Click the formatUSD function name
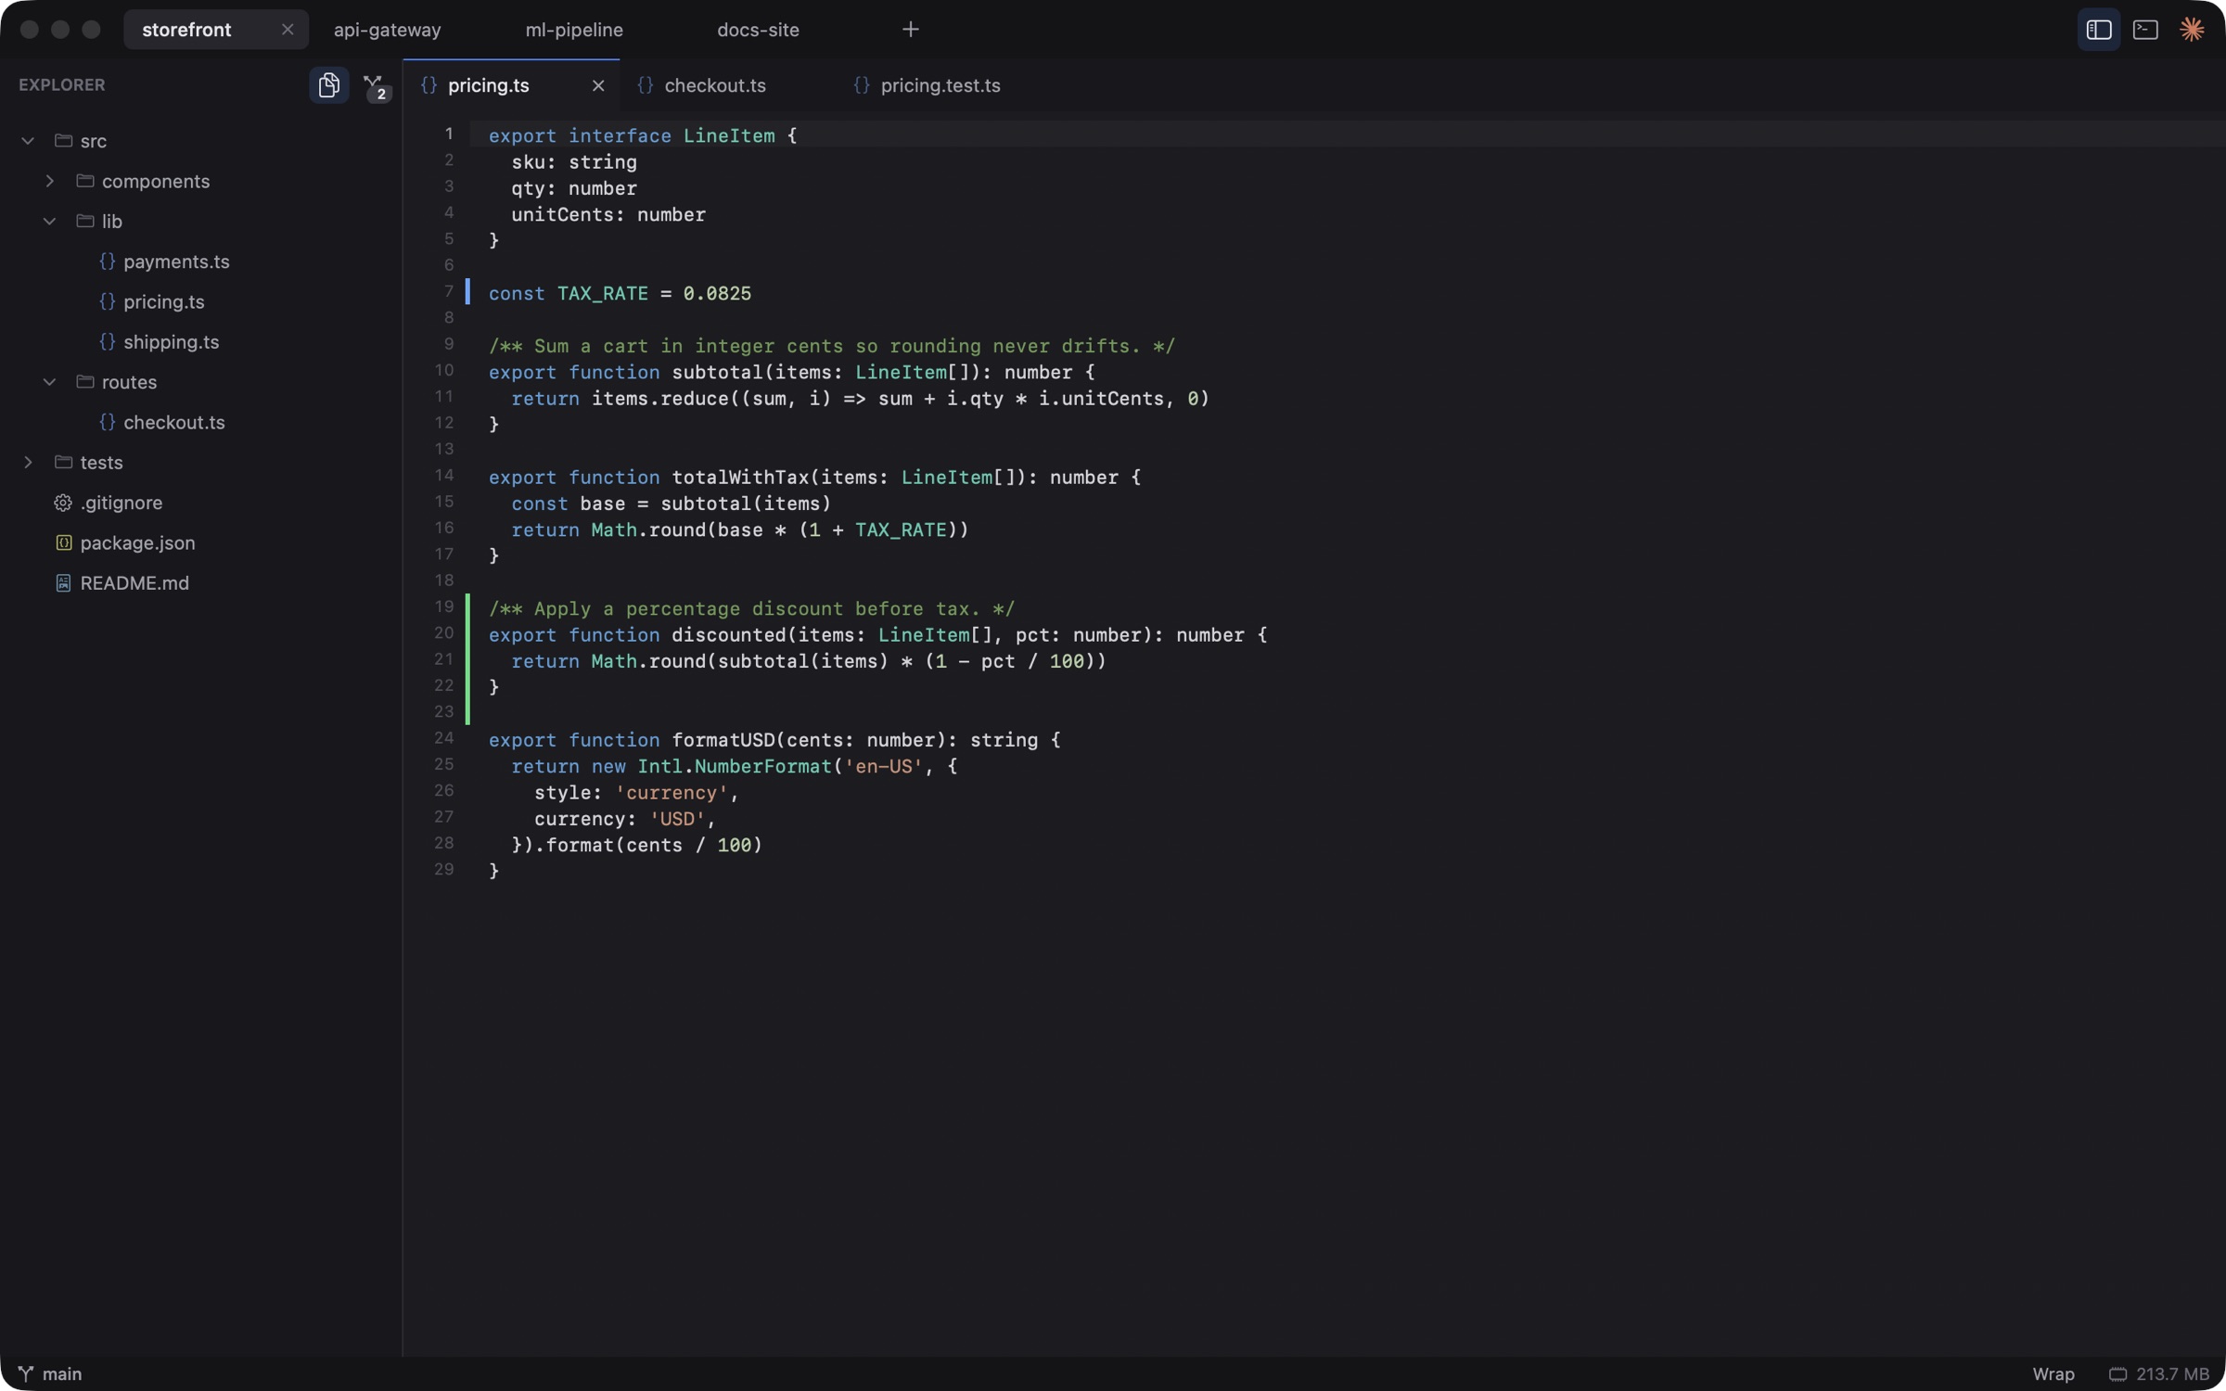Image resolution: width=2226 pixels, height=1391 pixels. (x=723, y=740)
